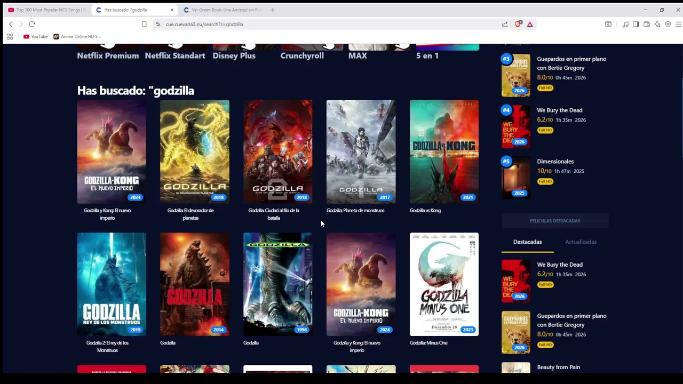This screenshot has width=683, height=384.
Task: Toggle the sidebar panel icon
Action: [x=636, y=24]
